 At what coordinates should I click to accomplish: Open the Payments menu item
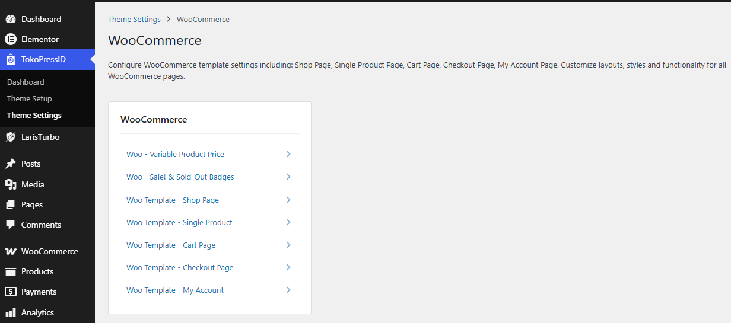click(x=47, y=292)
